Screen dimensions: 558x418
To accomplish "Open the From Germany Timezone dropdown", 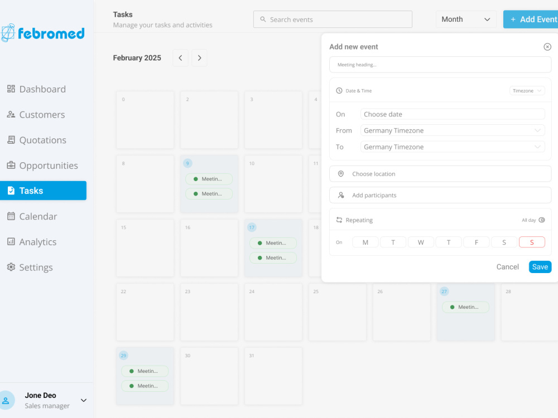I will 453,130.
